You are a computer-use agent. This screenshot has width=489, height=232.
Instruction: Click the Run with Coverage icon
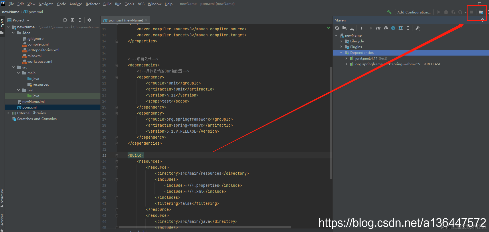click(x=453, y=12)
